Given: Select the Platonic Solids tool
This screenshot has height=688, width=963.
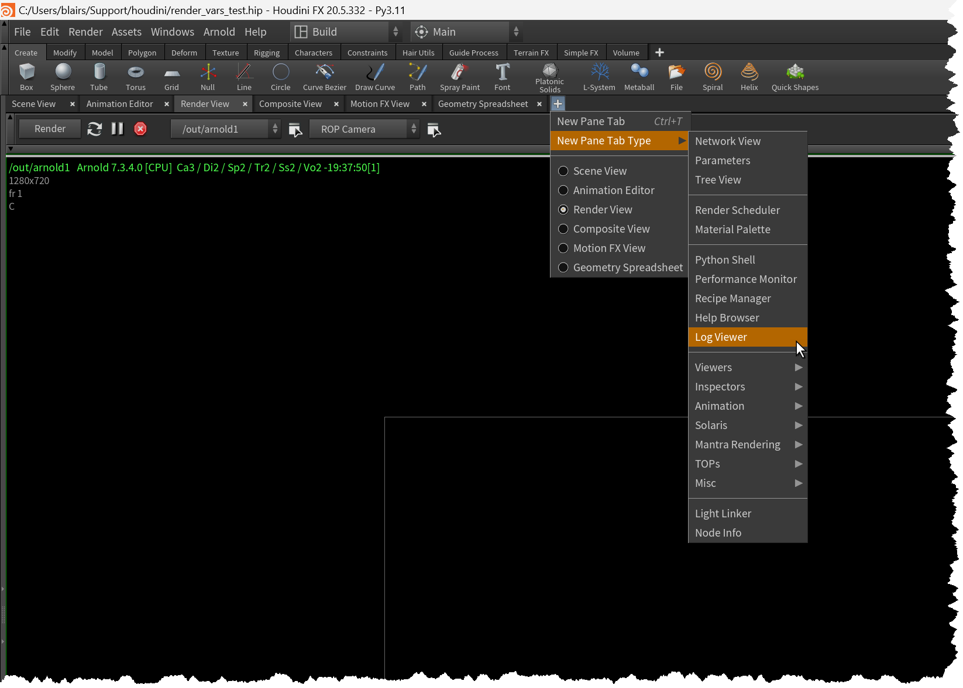Looking at the screenshot, I should [x=549, y=77].
